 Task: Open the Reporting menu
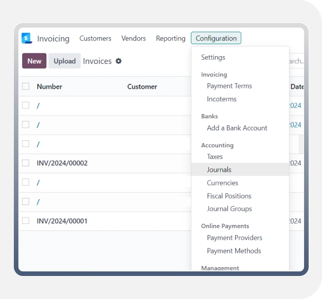171,38
